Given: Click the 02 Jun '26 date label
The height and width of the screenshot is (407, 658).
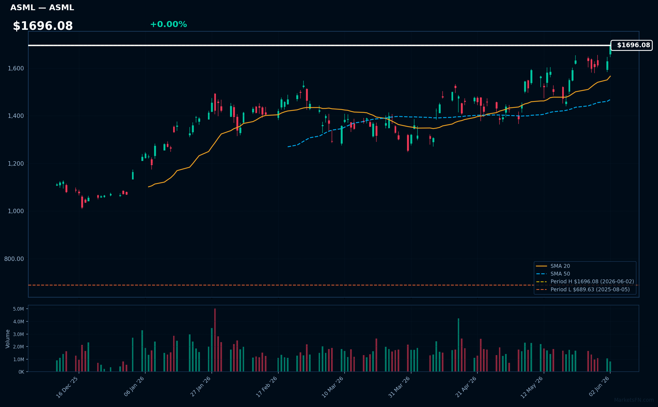Looking at the screenshot, I should (x=599, y=387).
